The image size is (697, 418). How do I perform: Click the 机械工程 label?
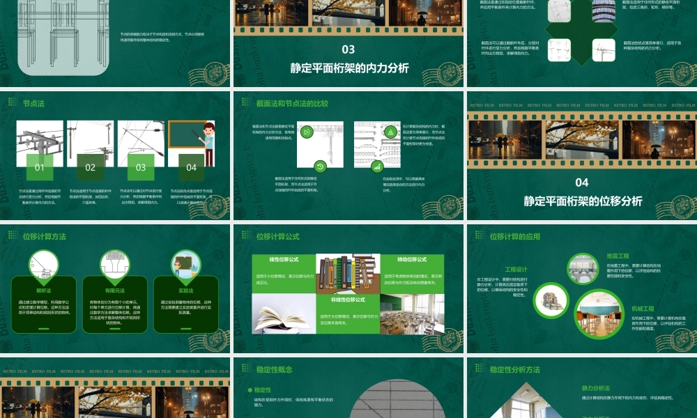coord(643,309)
